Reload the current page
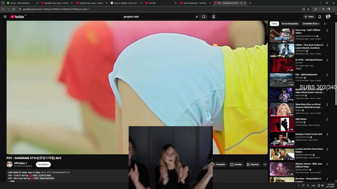The height and width of the screenshot is (189, 337). tap(14, 9)
